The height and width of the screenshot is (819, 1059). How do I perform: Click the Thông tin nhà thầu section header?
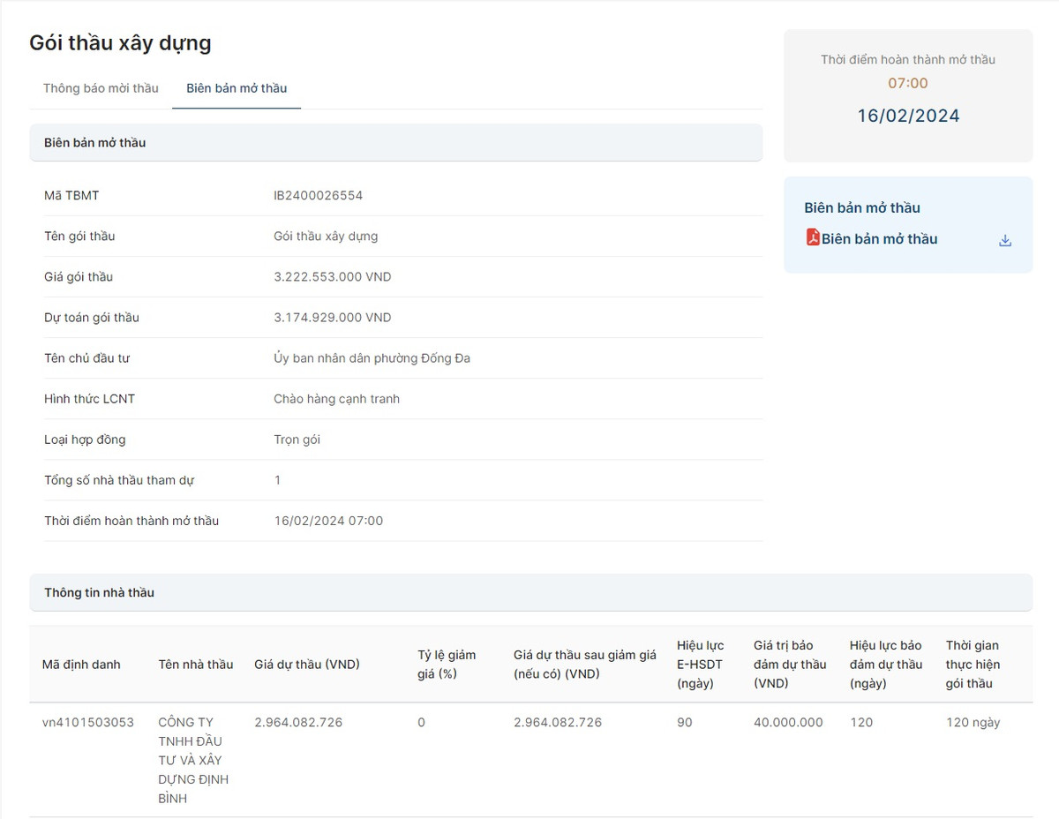pos(99,592)
